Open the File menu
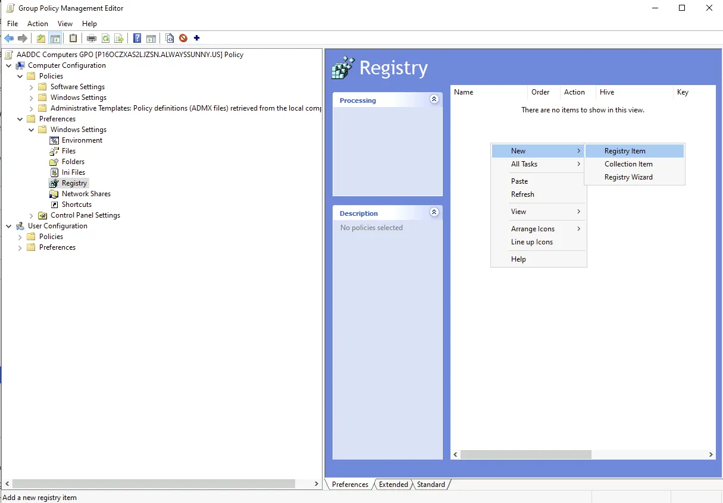 click(x=12, y=24)
